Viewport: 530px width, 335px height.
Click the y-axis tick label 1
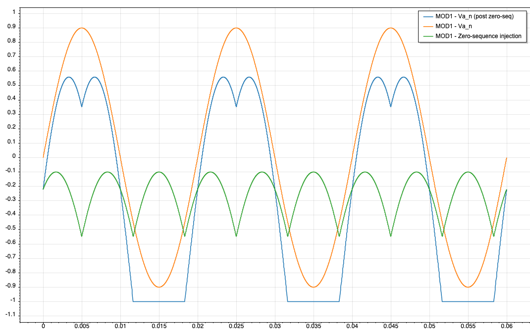tap(13, 13)
